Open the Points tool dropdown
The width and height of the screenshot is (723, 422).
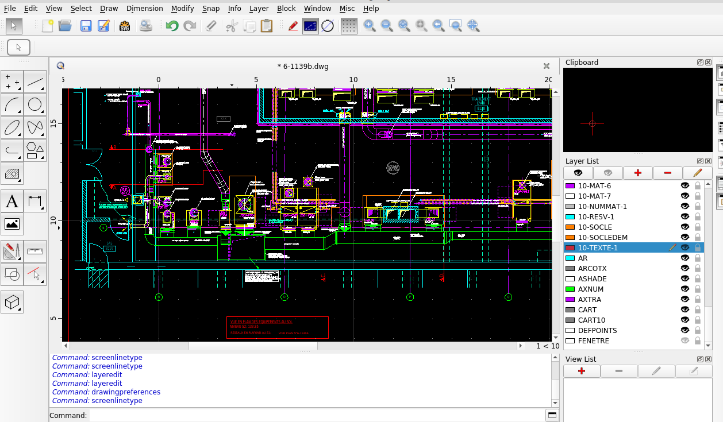click(x=12, y=82)
